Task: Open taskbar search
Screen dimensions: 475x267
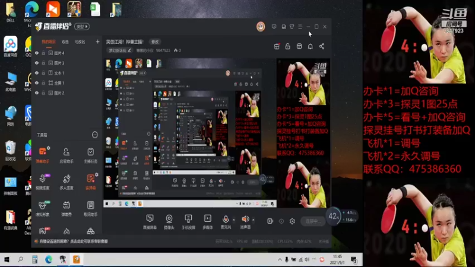Action: click(21, 259)
